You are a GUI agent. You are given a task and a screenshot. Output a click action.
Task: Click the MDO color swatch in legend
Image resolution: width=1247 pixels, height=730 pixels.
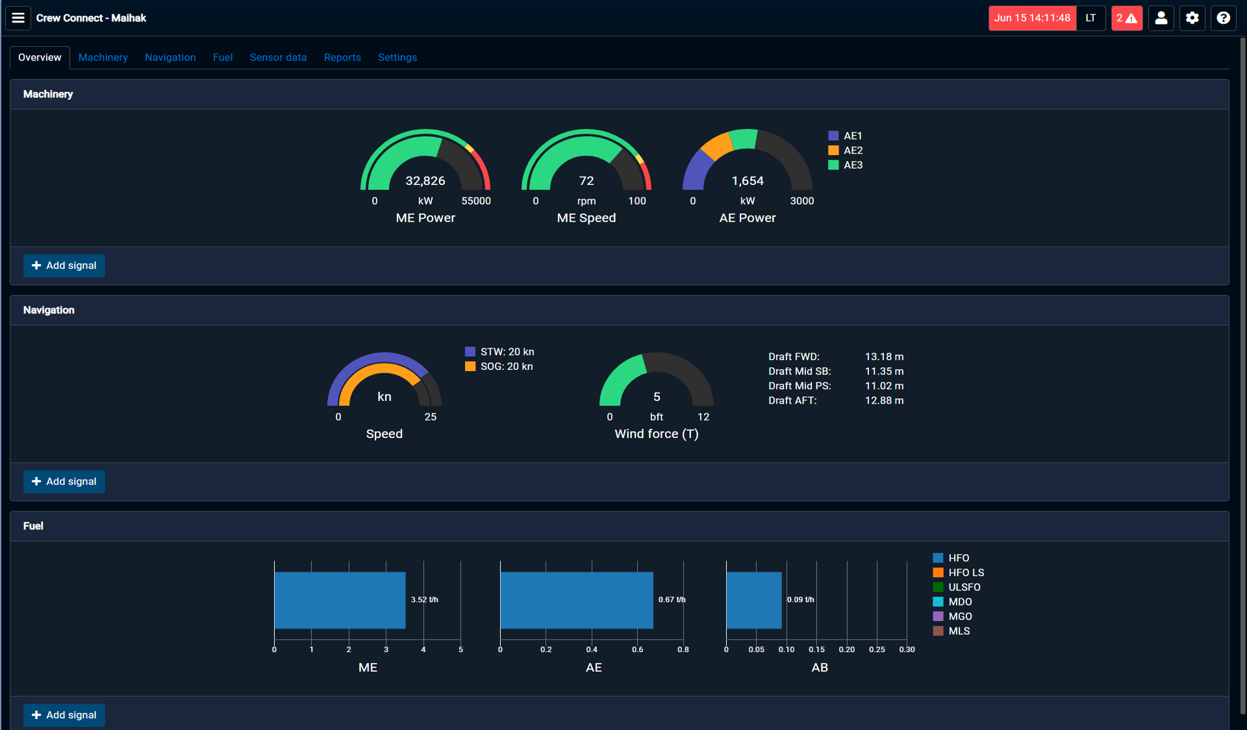pyautogui.click(x=938, y=602)
